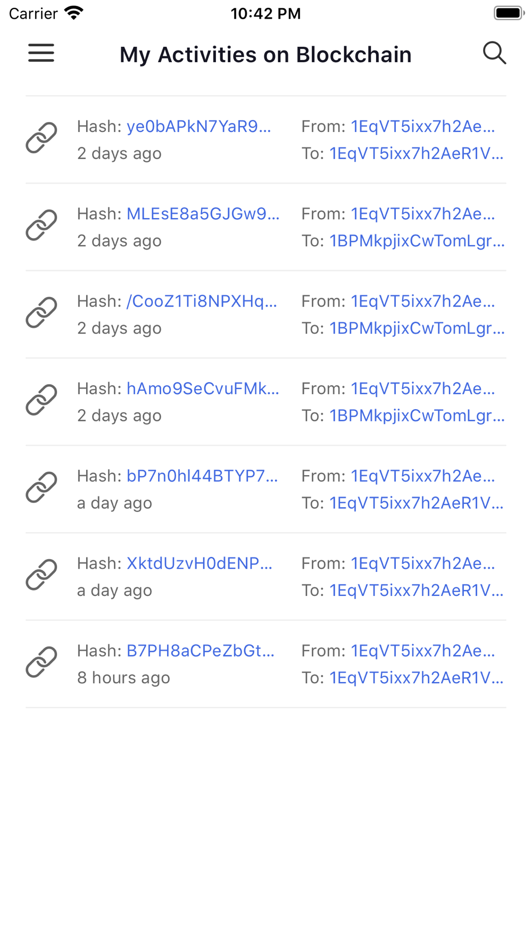Open transaction hash /CooZ1Ti8NPXHq link
Image resolution: width=532 pixels, height=946 pixels.
pos(202,301)
